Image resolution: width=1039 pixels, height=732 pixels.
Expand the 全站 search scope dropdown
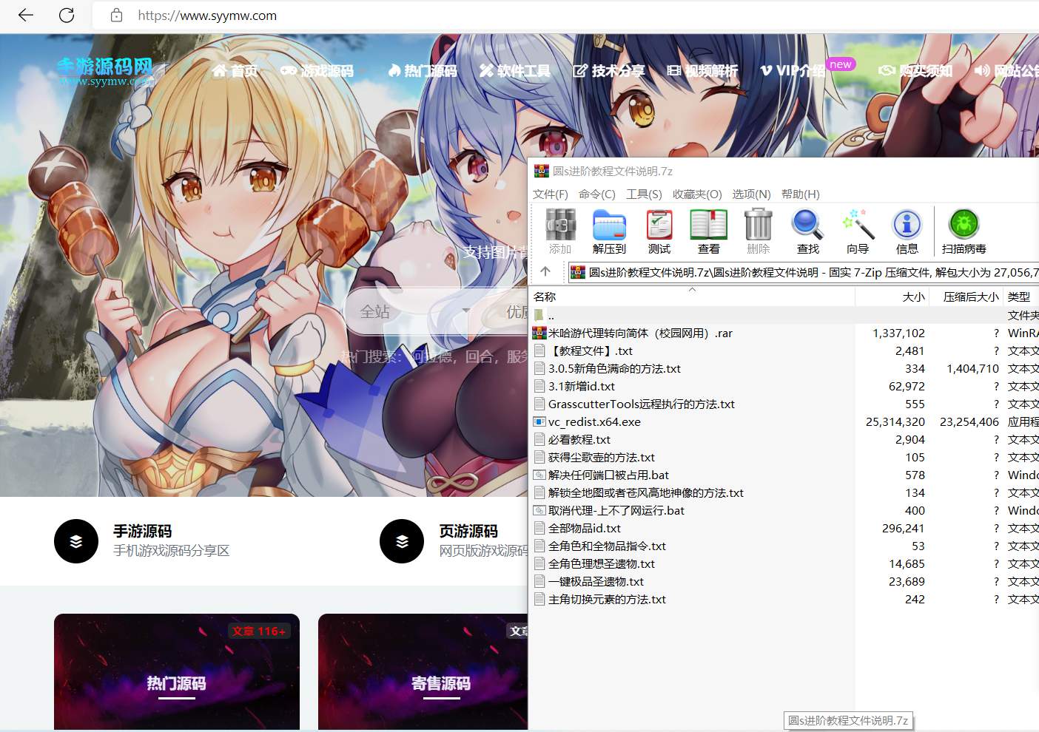(x=414, y=312)
